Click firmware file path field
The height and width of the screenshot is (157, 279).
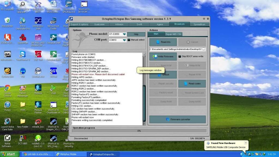click(176, 49)
